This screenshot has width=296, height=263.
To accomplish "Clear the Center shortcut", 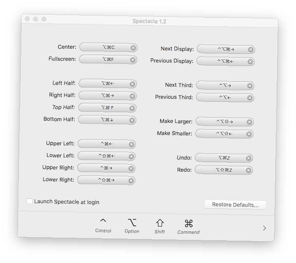I will click(x=133, y=48).
